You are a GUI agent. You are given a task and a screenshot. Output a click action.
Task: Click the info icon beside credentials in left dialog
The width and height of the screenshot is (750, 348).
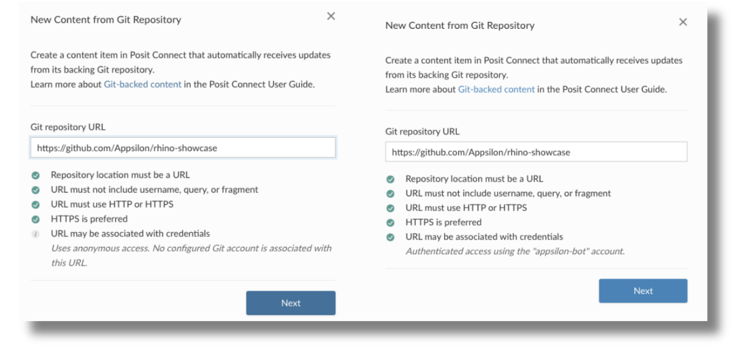(x=36, y=234)
